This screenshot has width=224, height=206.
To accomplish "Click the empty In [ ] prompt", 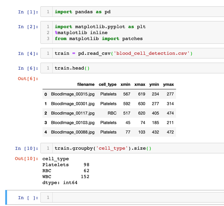I will click(x=28, y=198).
